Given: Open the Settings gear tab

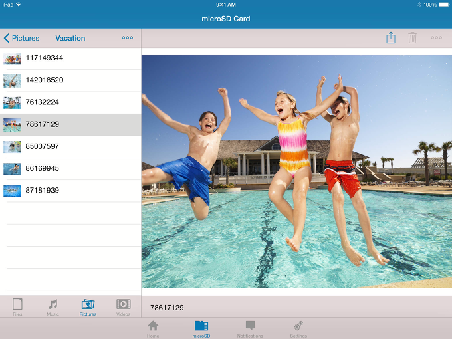Looking at the screenshot, I should pos(298,329).
